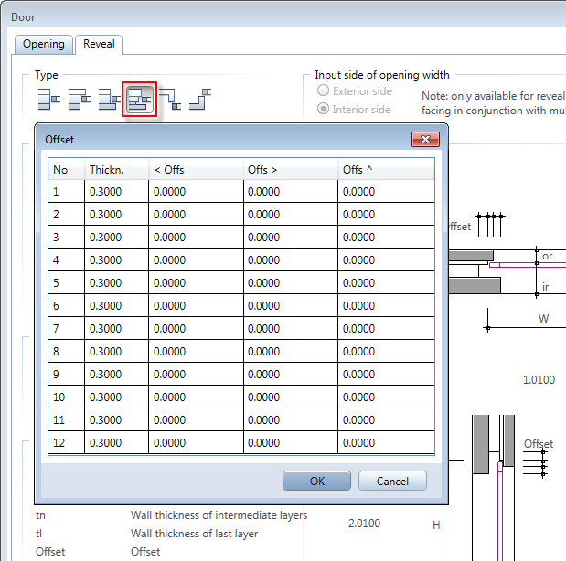This screenshot has height=561, width=566.
Task: Click the 'No' column header
Action: coord(66,169)
